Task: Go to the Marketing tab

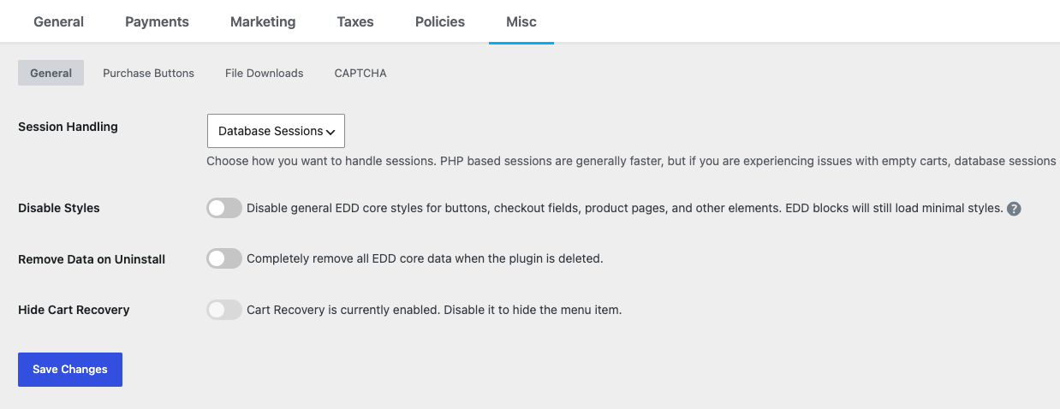Action: click(x=263, y=21)
